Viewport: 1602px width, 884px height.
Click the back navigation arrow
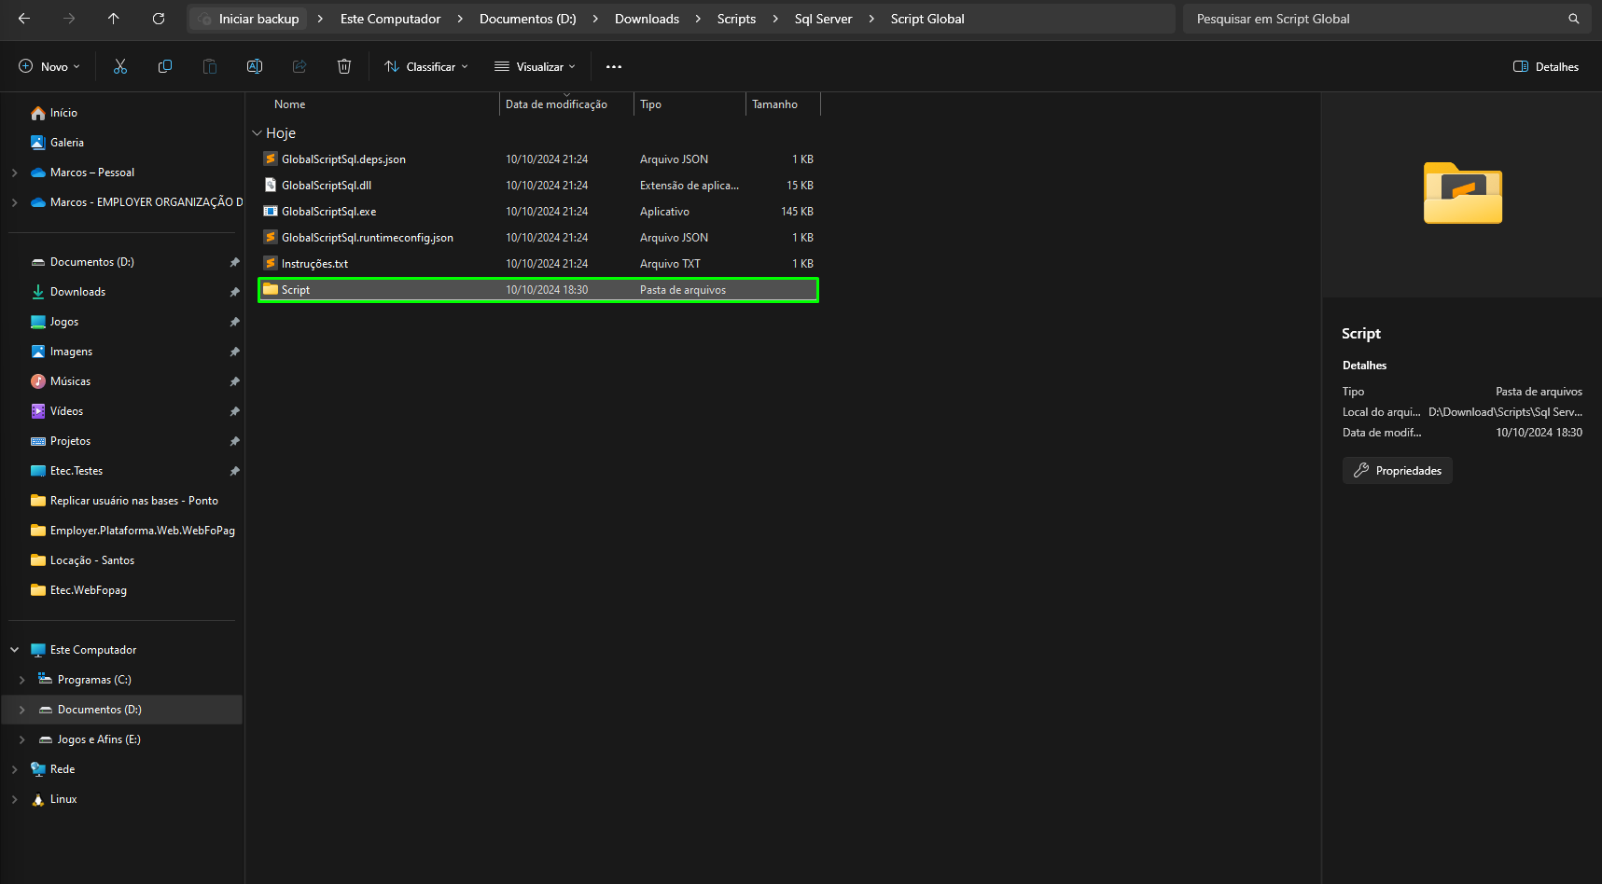point(24,19)
